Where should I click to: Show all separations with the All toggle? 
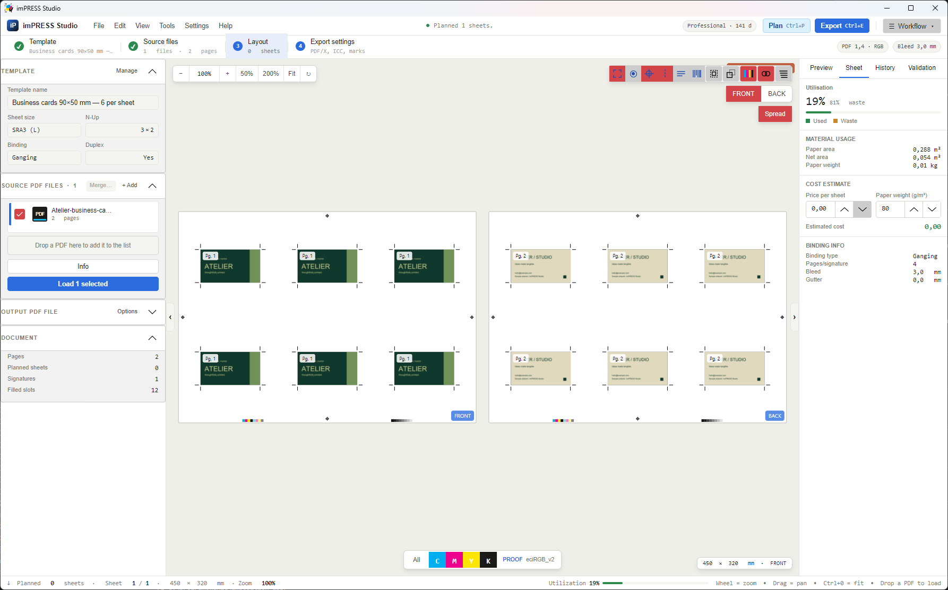click(x=417, y=560)
